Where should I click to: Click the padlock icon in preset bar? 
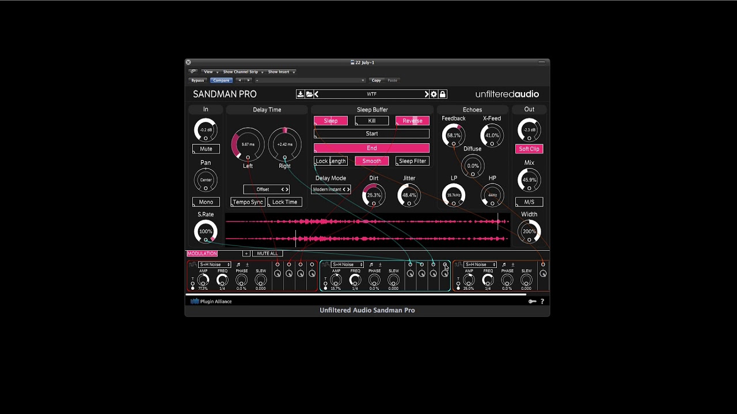[x=442, y=94]
